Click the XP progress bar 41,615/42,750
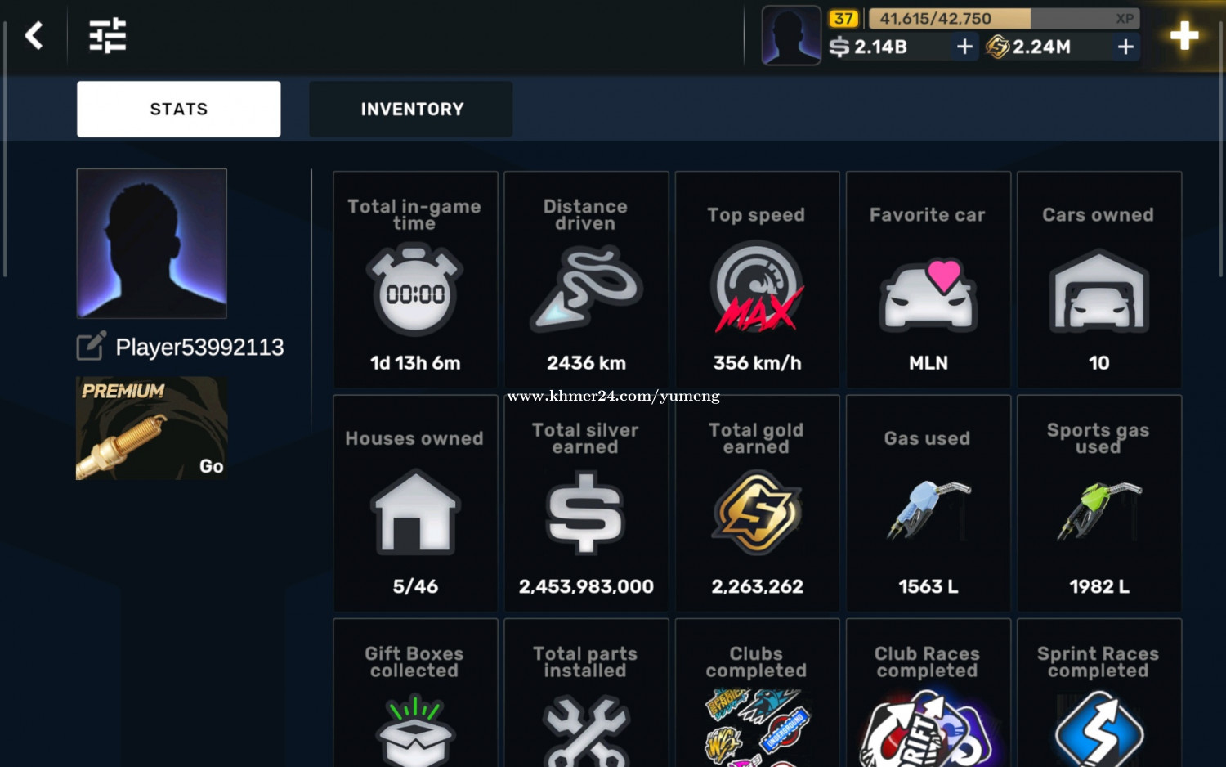Screen dimensions: 1226x767 (1004, 18)
